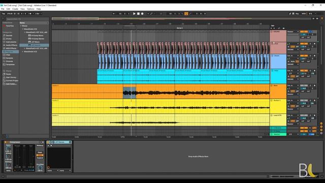This screenshot has height=183, width=325.
Task: Toggle Key map mode switch
Action: 297,14
